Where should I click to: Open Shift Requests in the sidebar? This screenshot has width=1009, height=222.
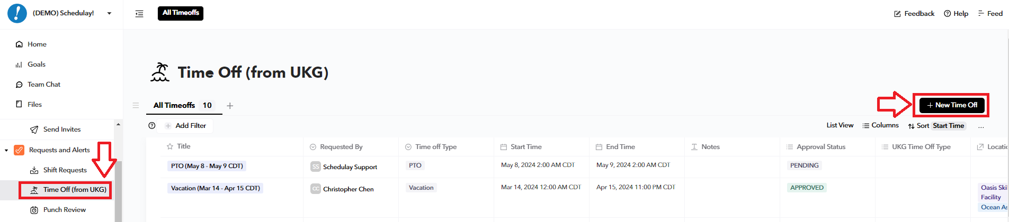65,170
